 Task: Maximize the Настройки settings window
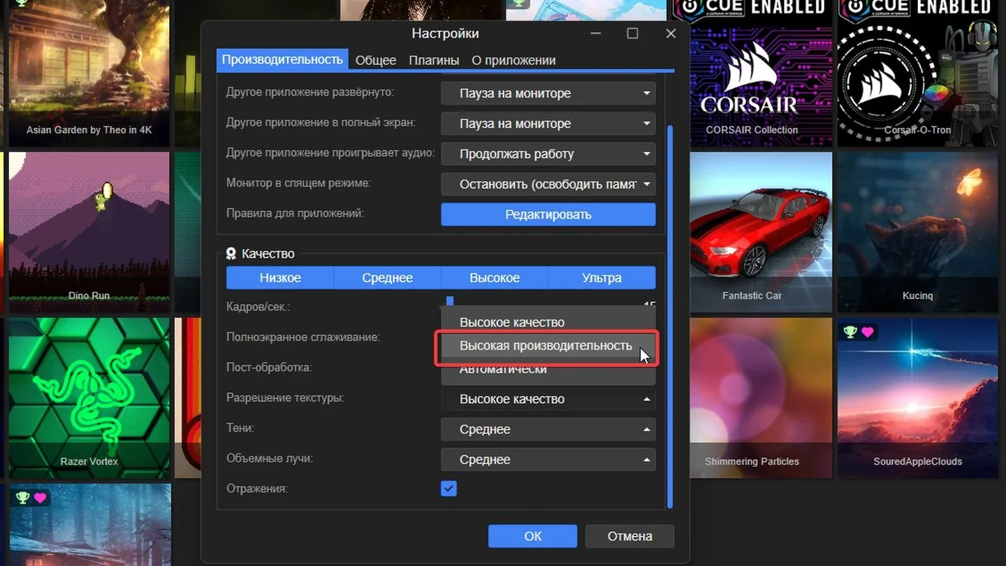[x=632, y=34]
